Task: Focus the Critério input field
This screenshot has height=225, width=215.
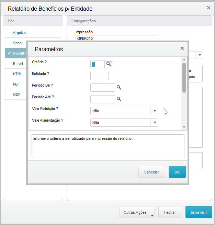Action: 98,64
